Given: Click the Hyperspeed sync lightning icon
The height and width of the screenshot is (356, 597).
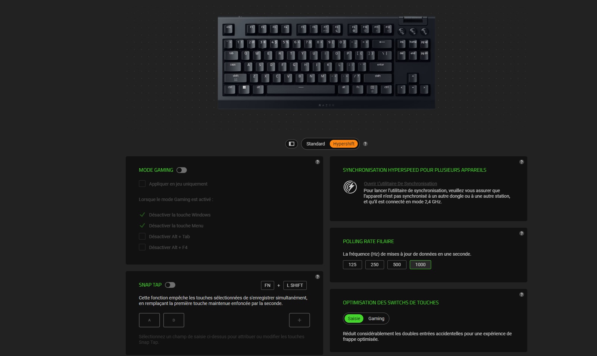Looking at the screenshot, I should click(350, 187).
